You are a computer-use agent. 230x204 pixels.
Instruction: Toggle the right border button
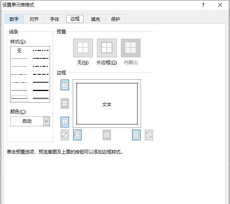(x=136, y=135)
